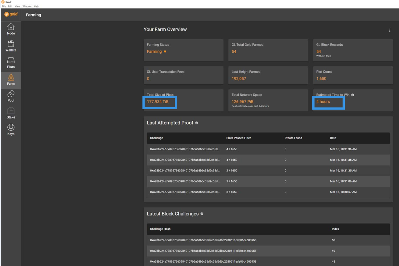399x266 pixels.
Task: Open the Window menu
Action: [27, 6]
